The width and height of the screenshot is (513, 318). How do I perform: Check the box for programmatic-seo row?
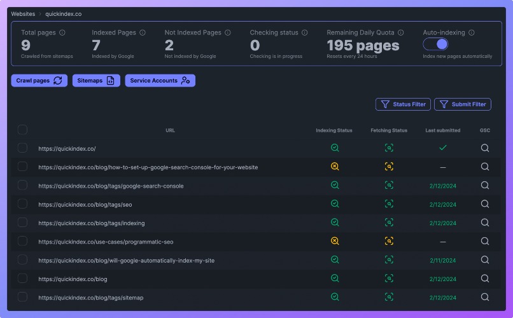pyautogui.click(x=22, y=241)
